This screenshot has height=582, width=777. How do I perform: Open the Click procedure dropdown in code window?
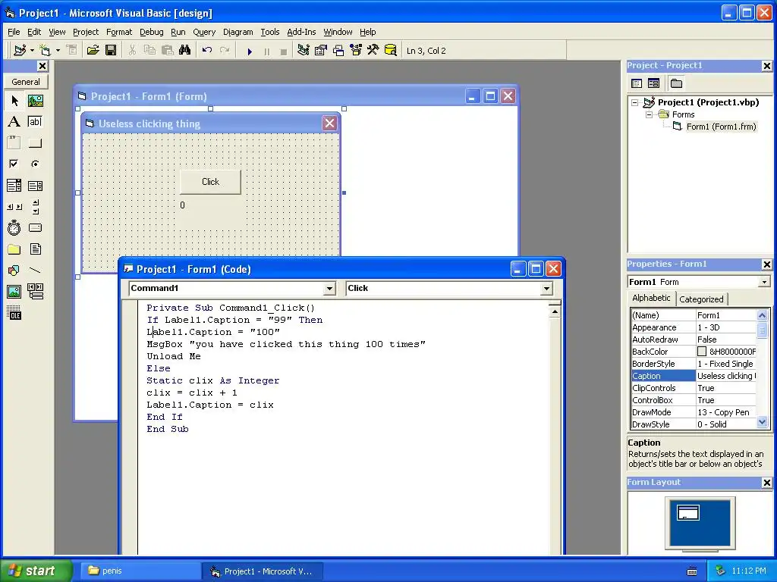(546, 289)
